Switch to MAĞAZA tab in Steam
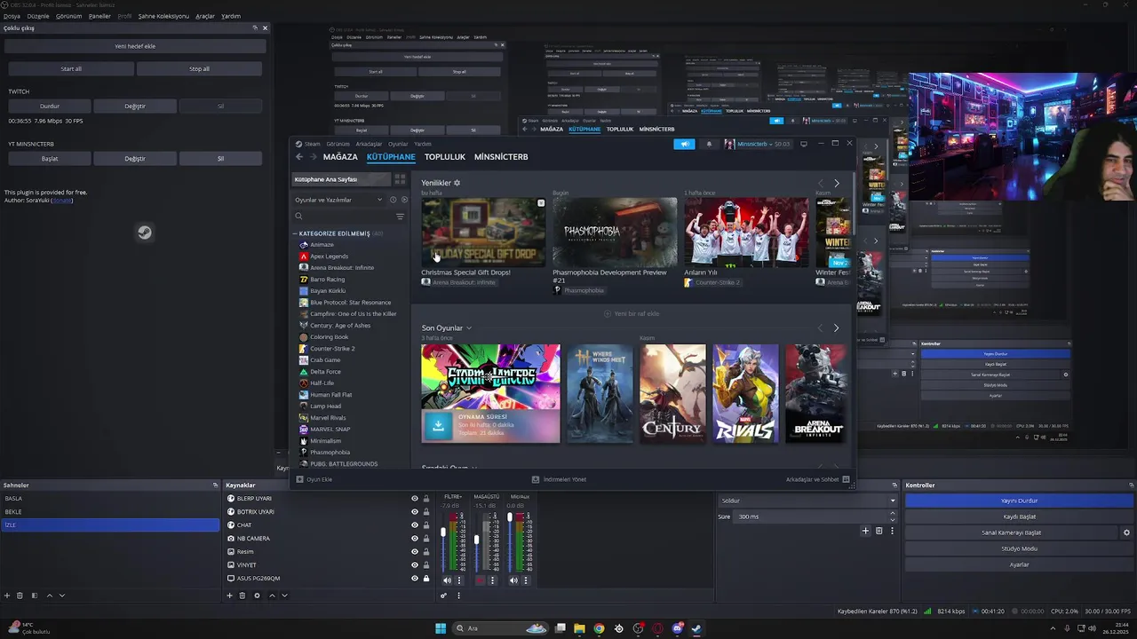1137x639 pixels. coord(340,157)
